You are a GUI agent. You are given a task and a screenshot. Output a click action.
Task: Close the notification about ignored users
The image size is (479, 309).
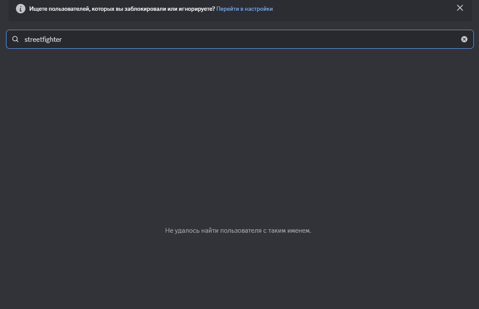pos(460,8)
